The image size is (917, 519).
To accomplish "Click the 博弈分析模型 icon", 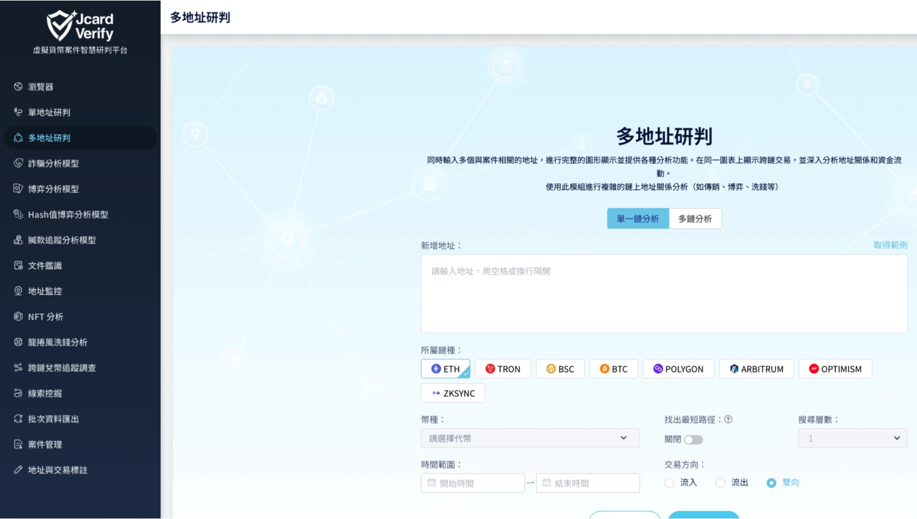I will (x=18, y=189).
